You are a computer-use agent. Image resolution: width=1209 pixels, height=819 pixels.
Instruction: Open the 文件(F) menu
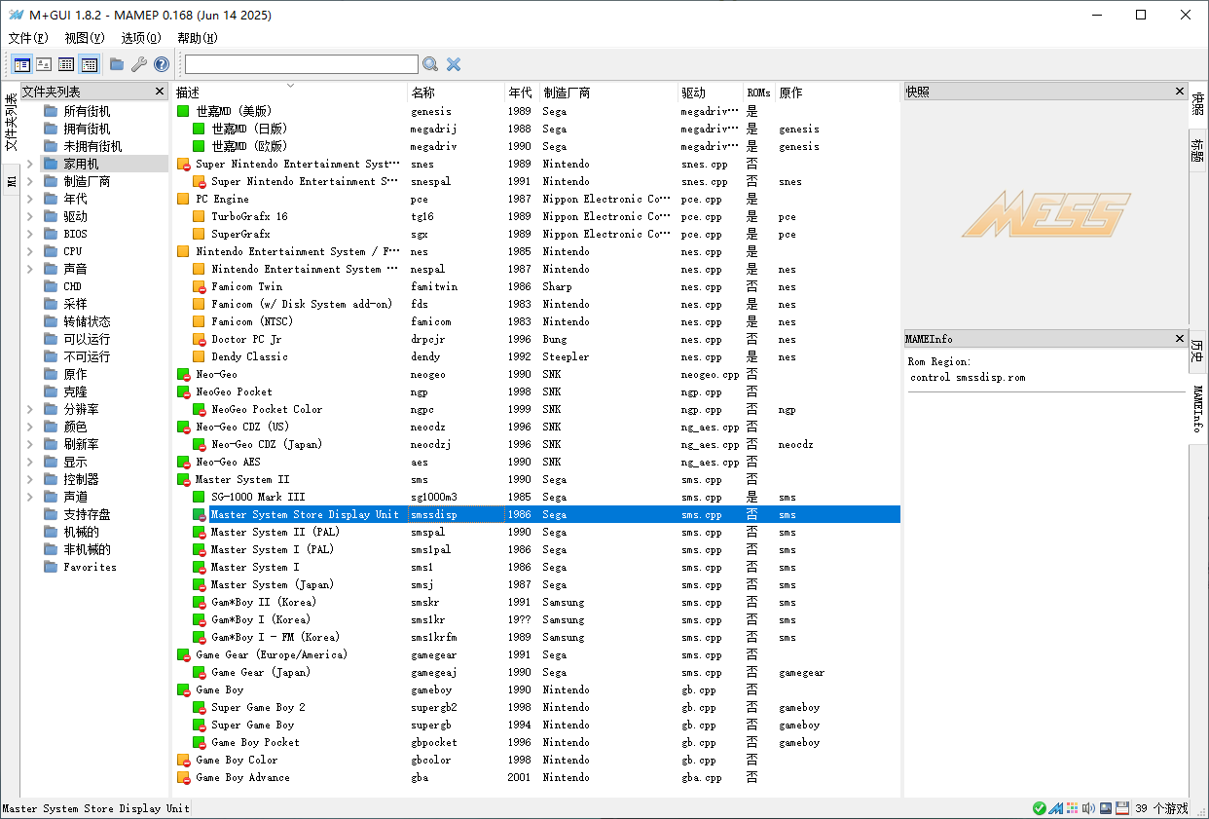[28, 38]
